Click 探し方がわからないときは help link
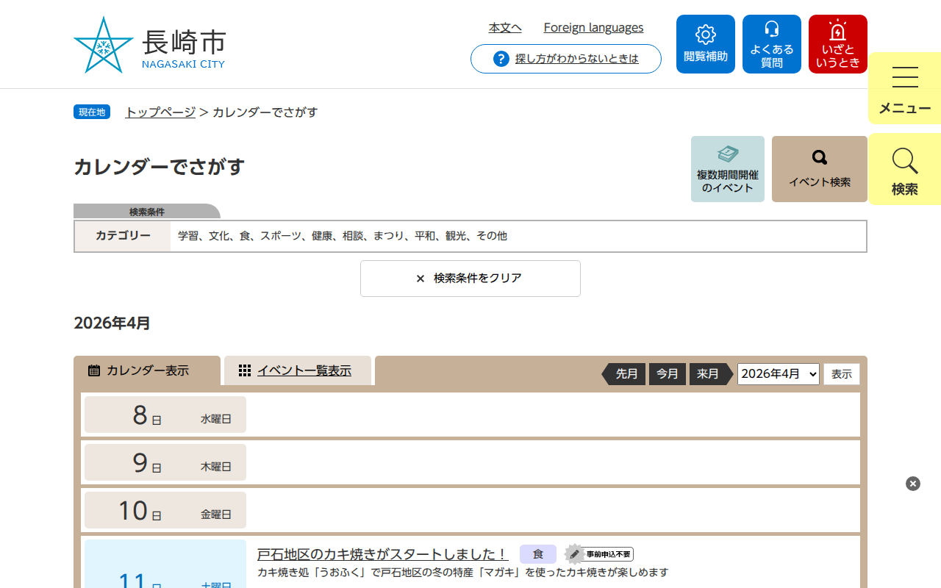The image size is (941, 588). click(576, 59)
